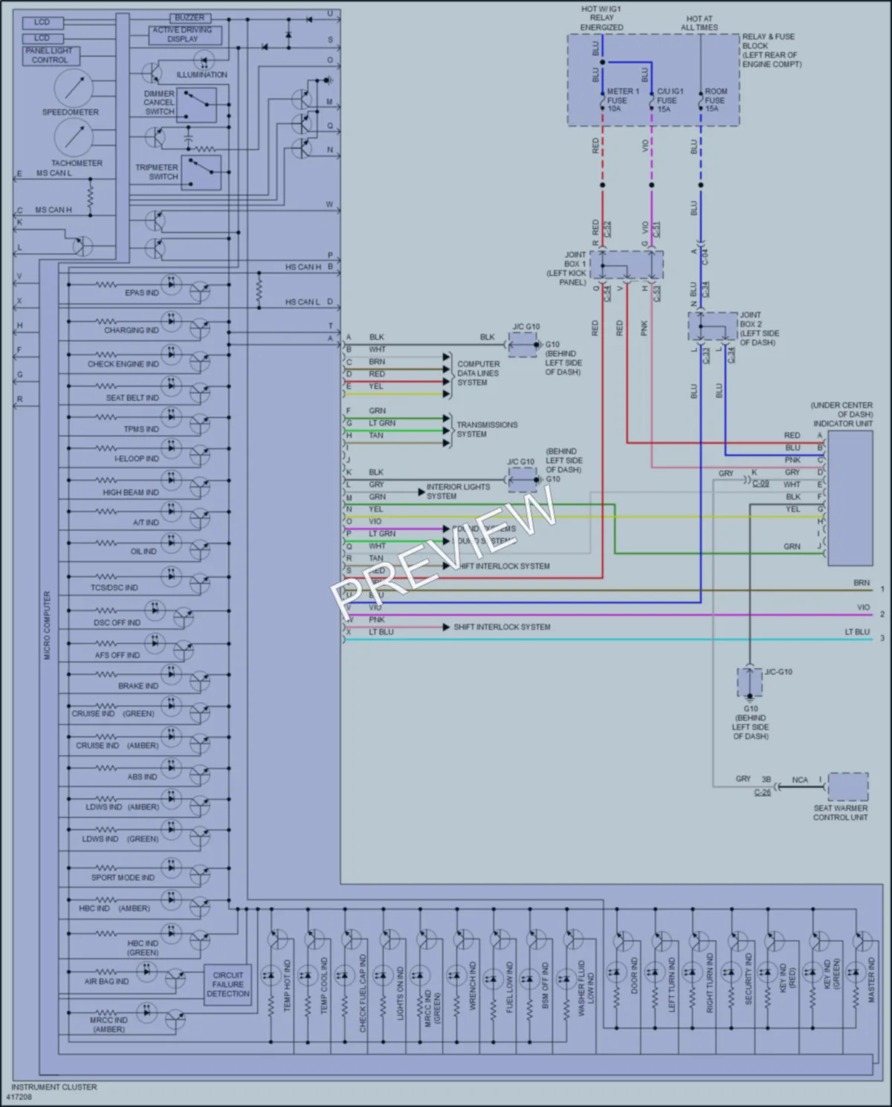Click the HIGH BEAM IND label
This screenshot has width=892, height=1107.
131,492
